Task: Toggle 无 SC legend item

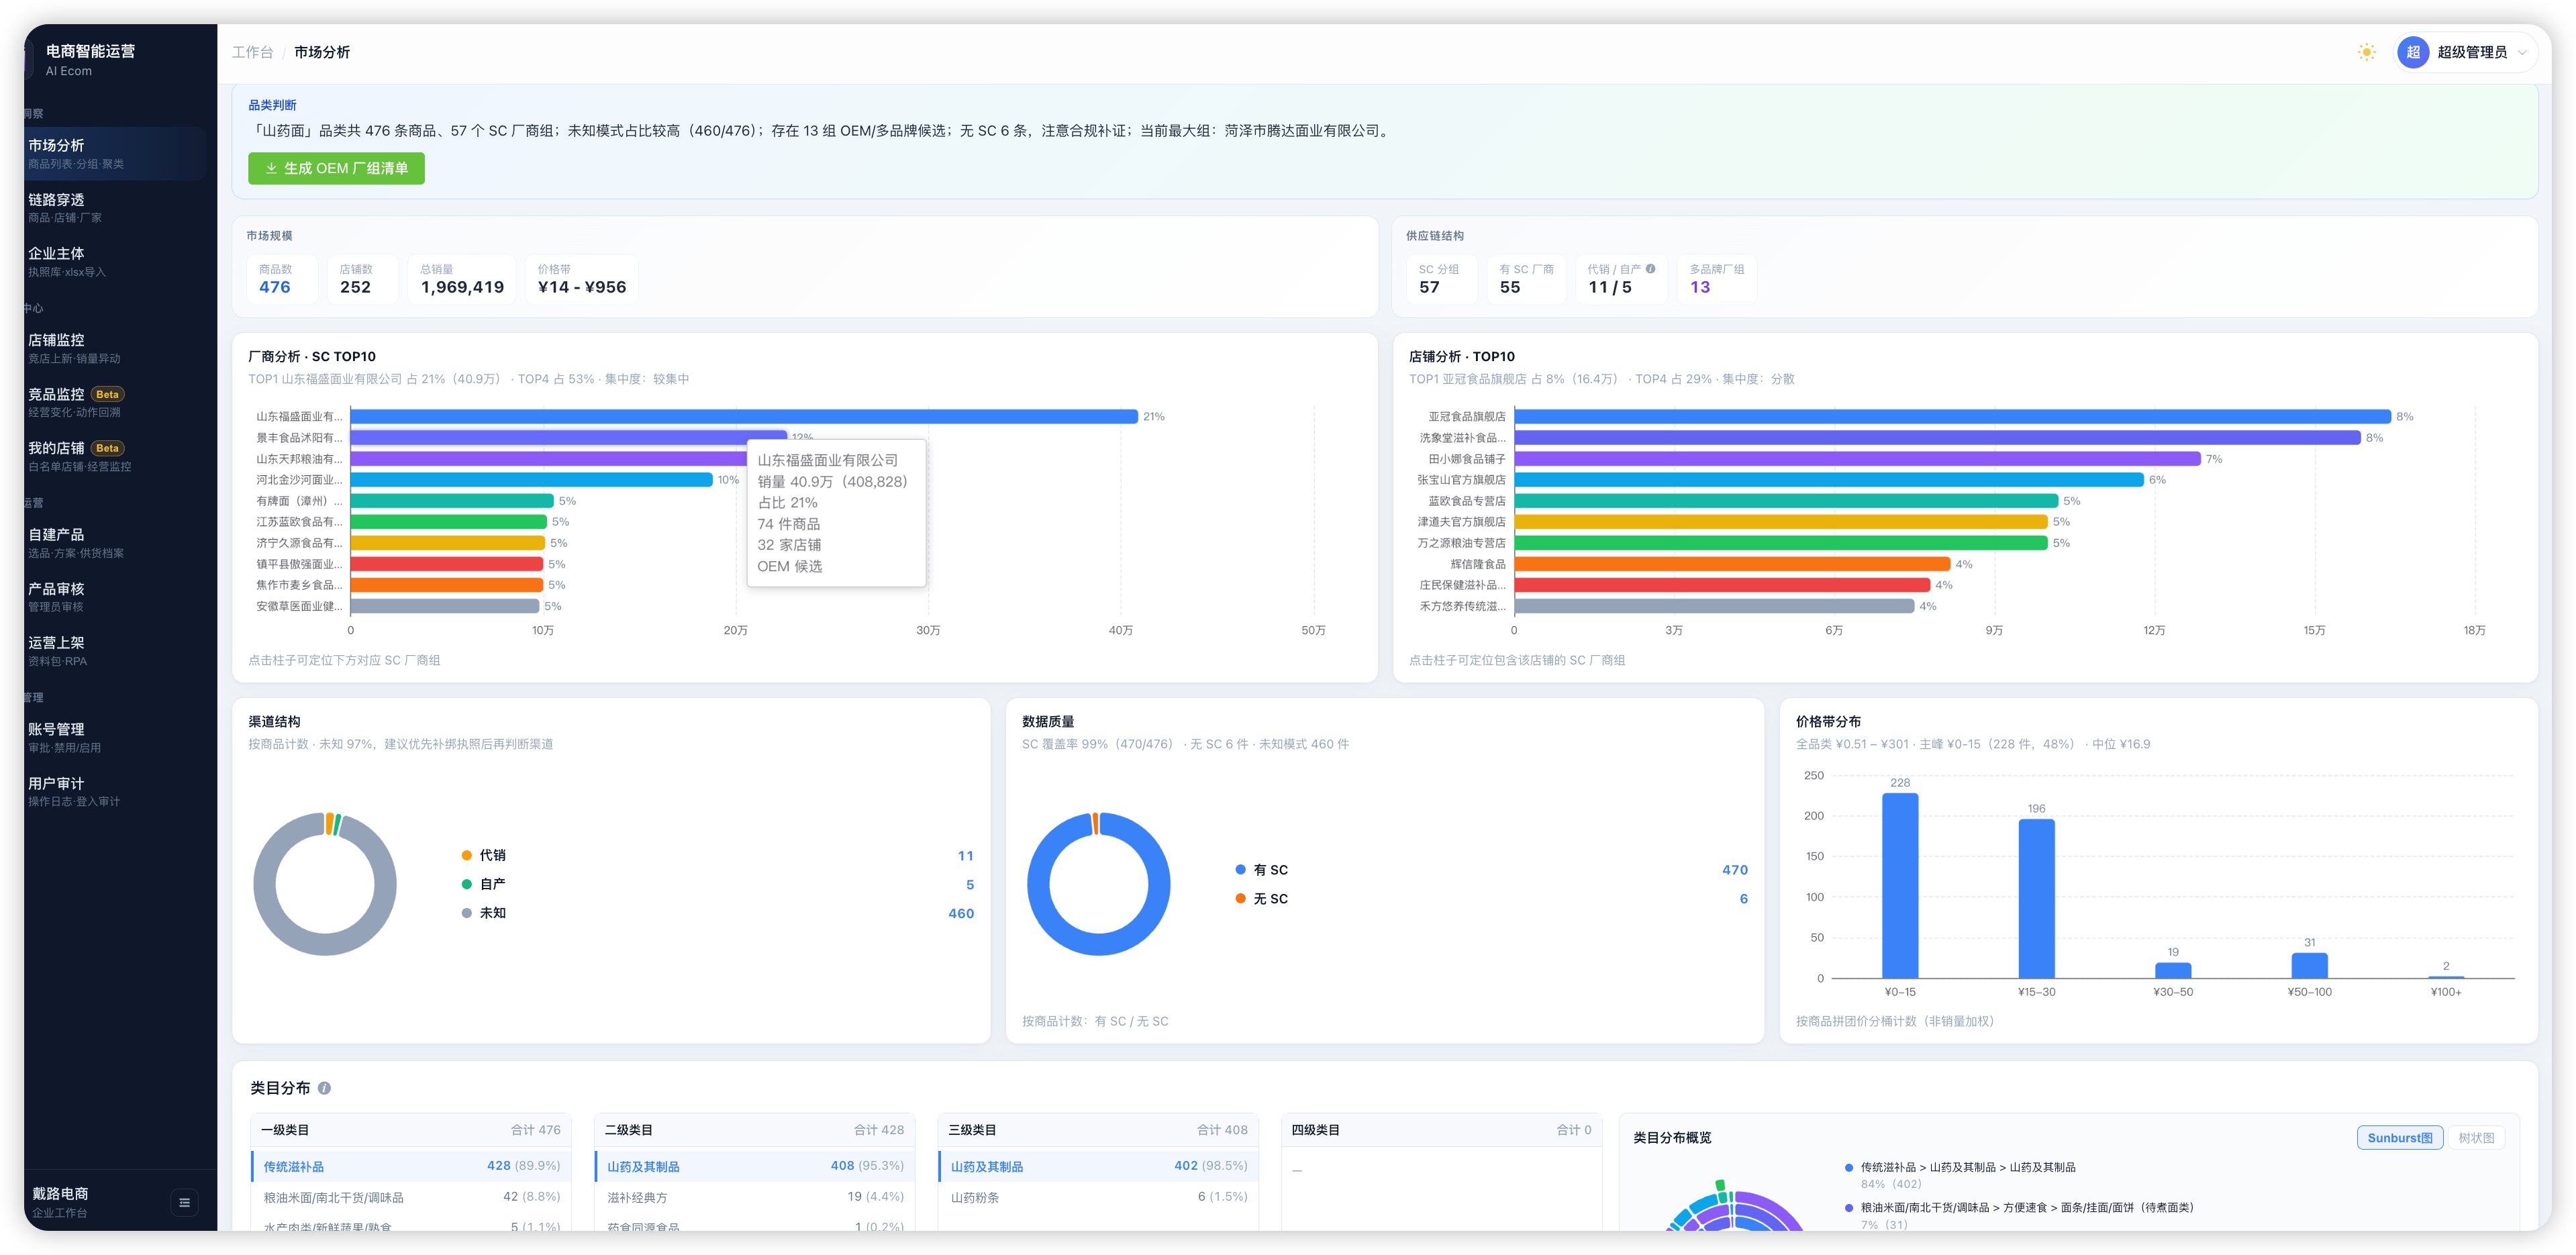Action: click(x=1262, y=899)
